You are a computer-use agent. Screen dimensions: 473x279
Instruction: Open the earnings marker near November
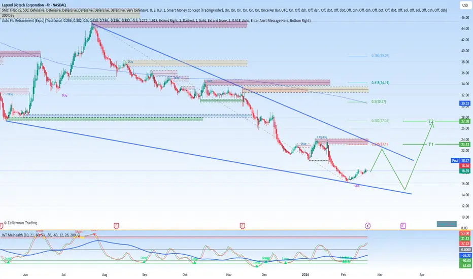coord(242,226)
